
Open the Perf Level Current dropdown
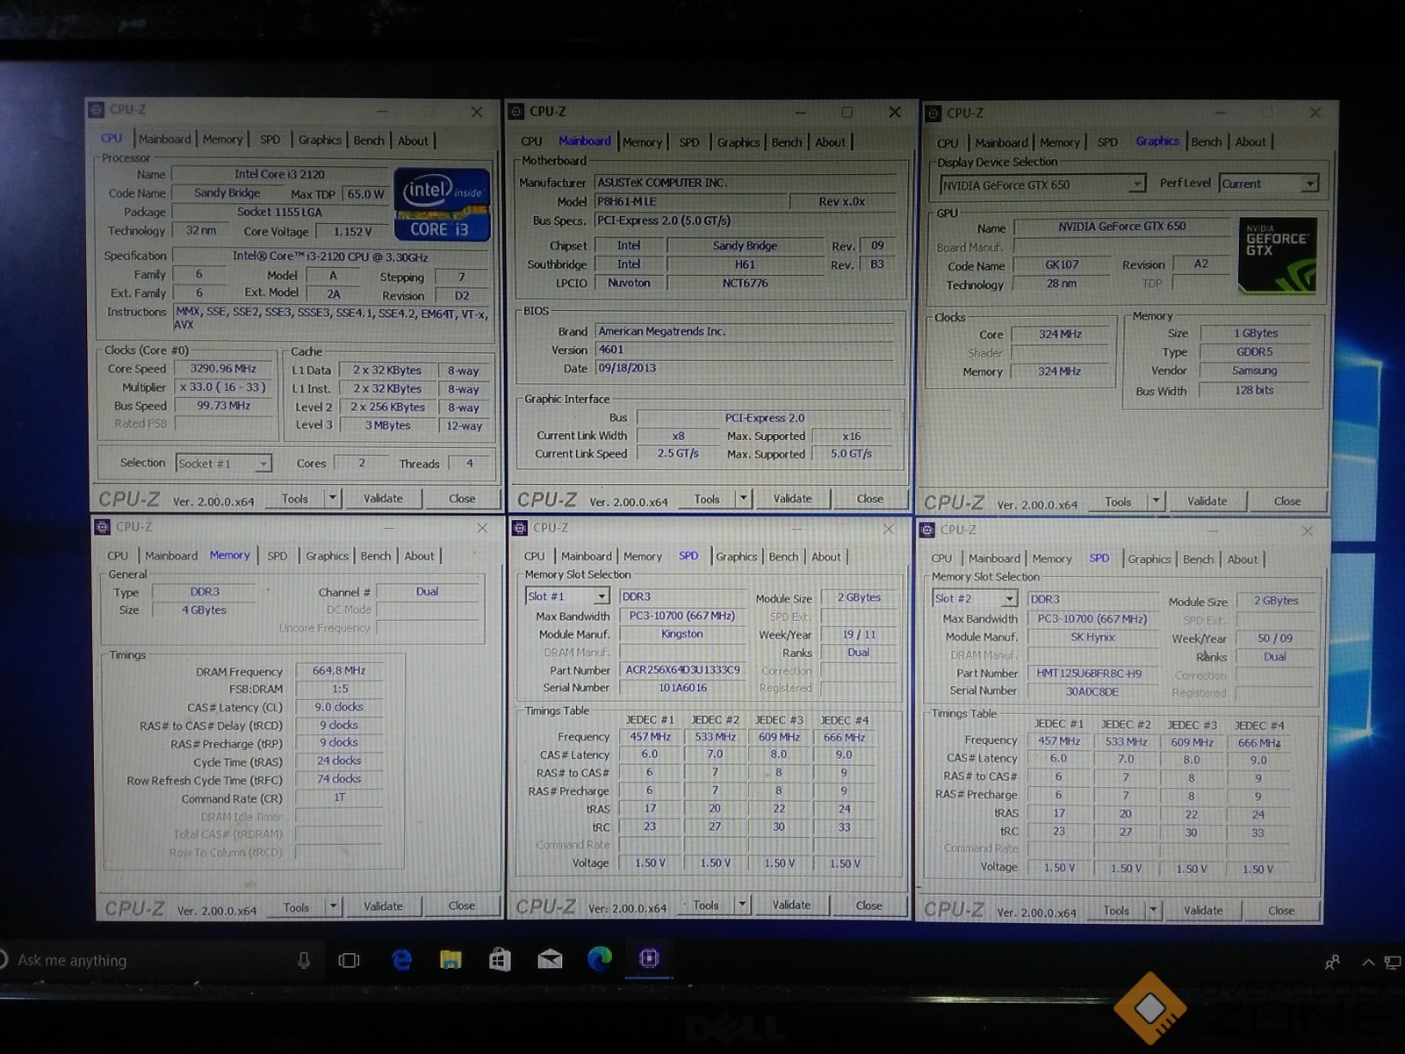coord(1269,184)
